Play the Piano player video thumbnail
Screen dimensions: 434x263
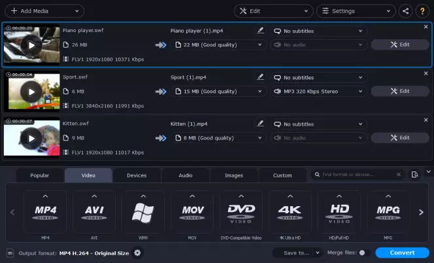tap(31, 45)
